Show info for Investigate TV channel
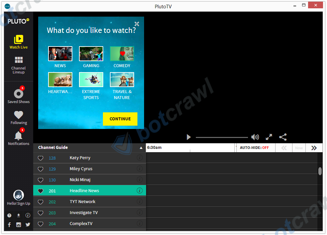This screenshot has width=327, height=235. 140,212
